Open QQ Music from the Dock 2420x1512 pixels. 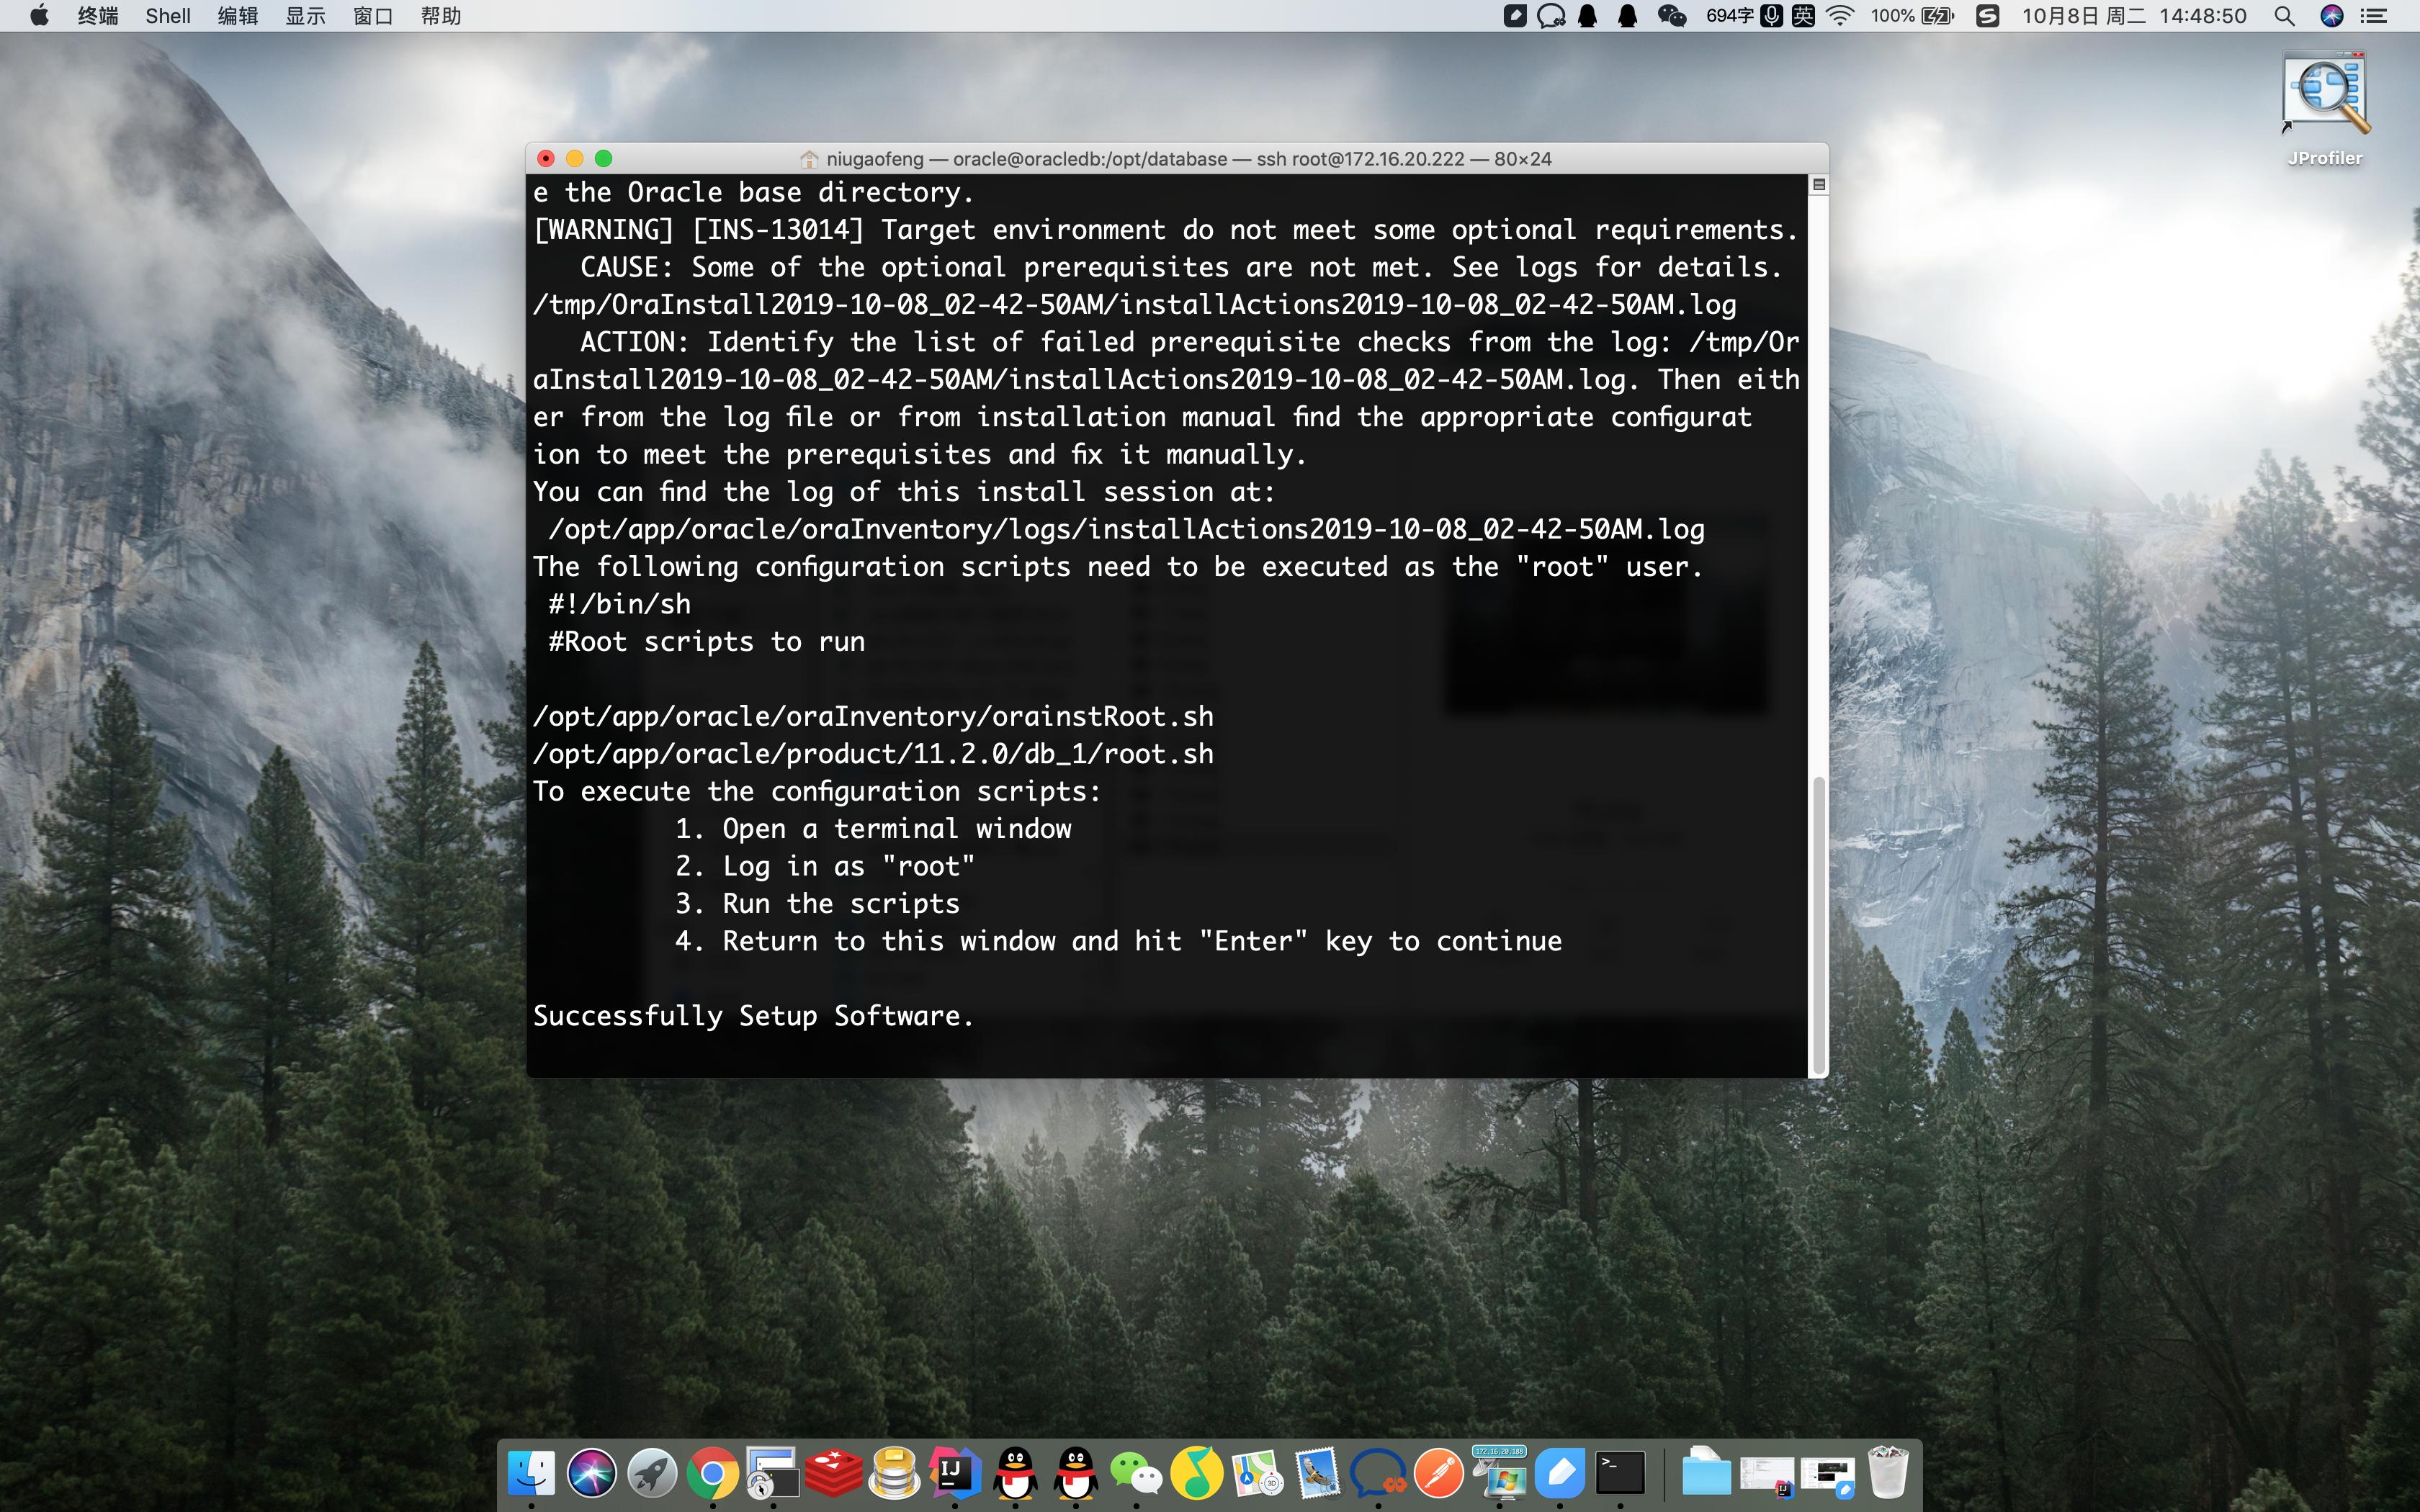tap(1196, 1472)
